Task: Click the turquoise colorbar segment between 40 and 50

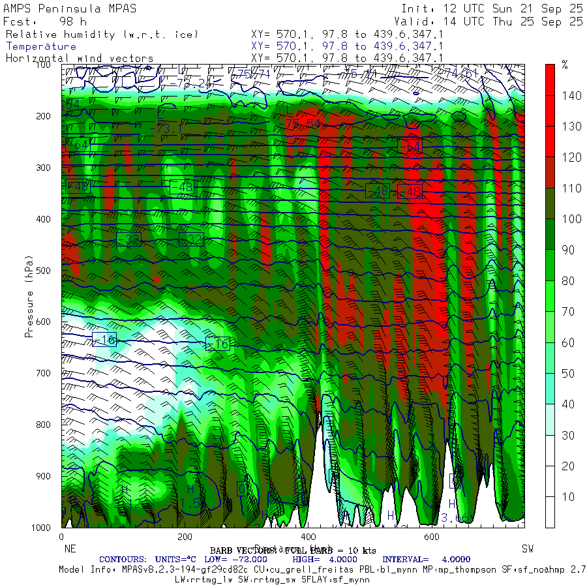Action: coord(550,389)
